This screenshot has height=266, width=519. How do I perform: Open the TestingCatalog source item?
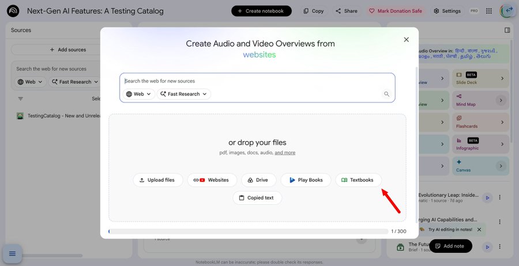[59, 116]
